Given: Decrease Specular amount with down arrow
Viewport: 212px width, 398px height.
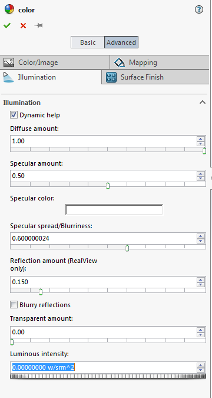Looking at the screenshot, I should (x=201, y=179).
